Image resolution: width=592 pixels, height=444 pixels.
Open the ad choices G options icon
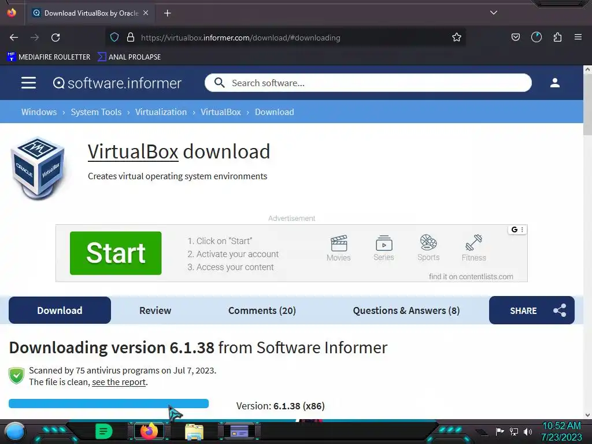click(517, 230)
